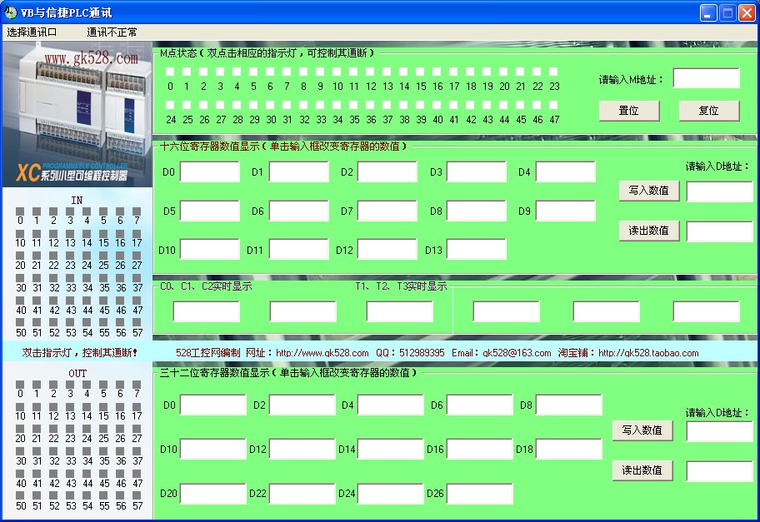
Task: Click M point indicator light 0
Action: [170, 72]
